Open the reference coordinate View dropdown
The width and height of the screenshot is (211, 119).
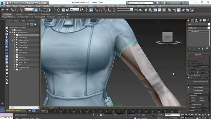pos(74,10)
